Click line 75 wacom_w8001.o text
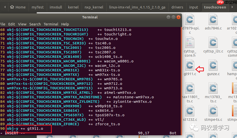The height and width of the screenshot is (138, 237). pos(119,61)
